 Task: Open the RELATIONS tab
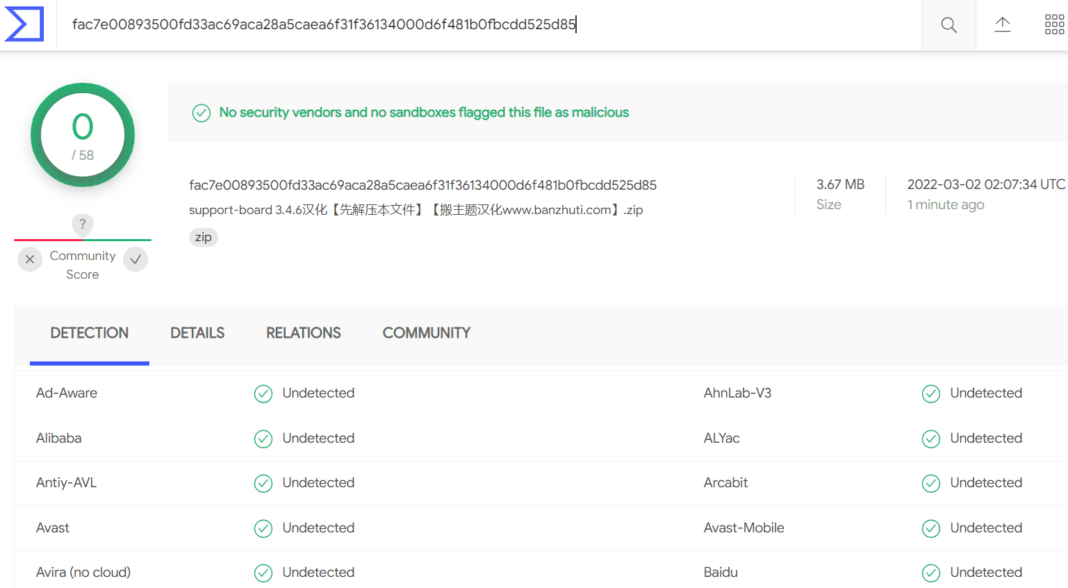click(304, 334)
